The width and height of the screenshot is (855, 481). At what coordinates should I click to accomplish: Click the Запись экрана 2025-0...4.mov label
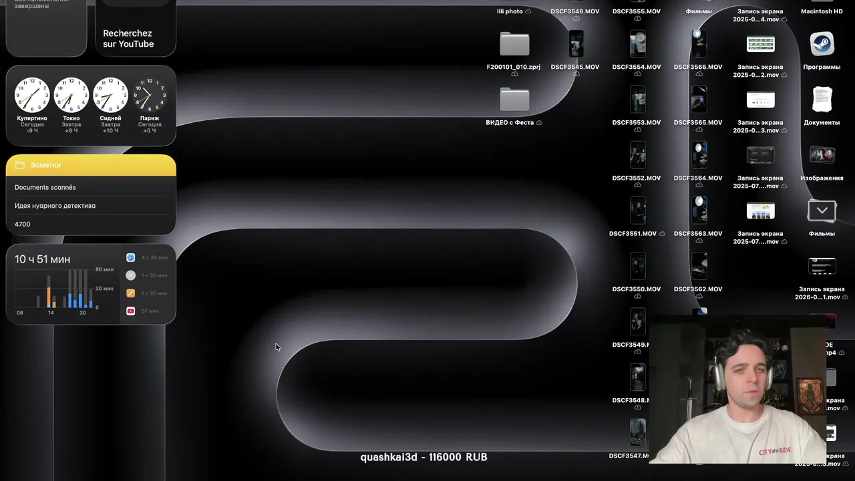(760, 15)
